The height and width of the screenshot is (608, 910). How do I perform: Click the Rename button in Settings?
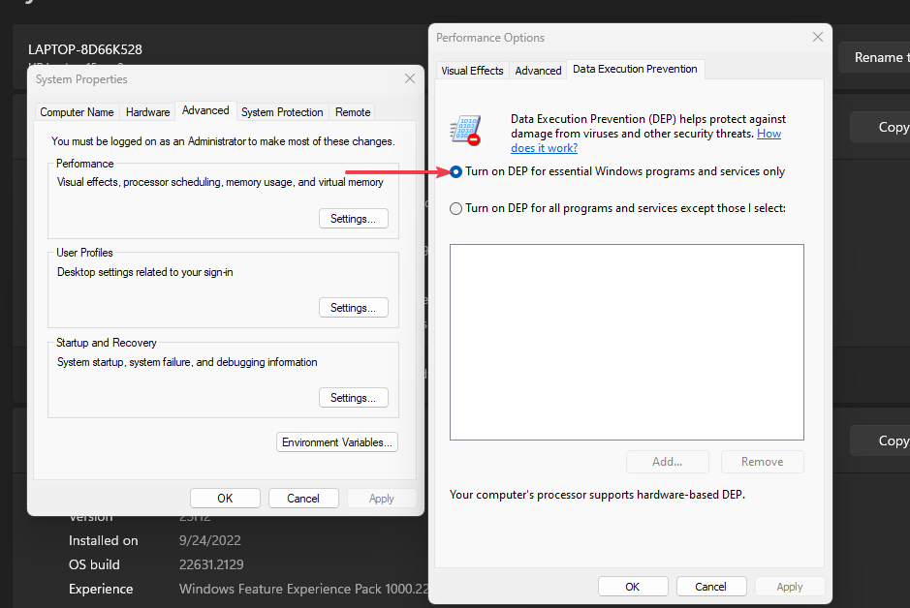click(x=877, y=58)
